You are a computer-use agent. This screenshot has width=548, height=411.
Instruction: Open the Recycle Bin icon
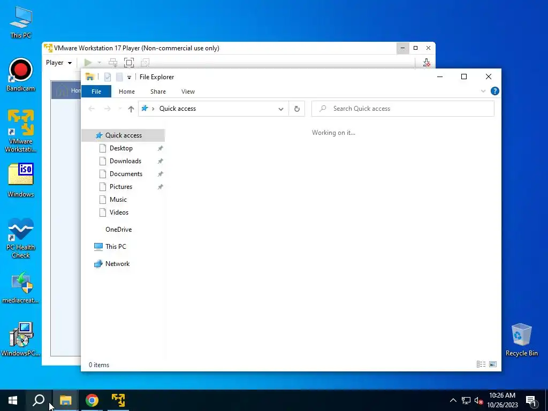pyautogui.click(x=521, y=340)
